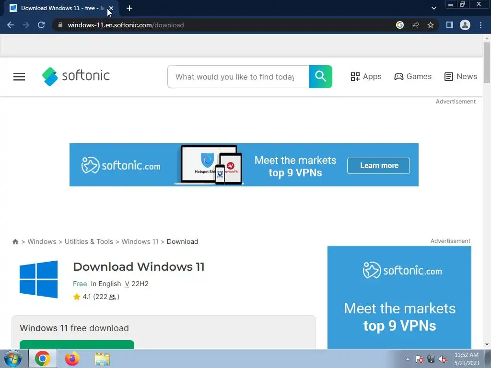This screenshot has height=368, width=491.
Task: Open the Softonic hamburger menu
Action: tap(19, 77)
